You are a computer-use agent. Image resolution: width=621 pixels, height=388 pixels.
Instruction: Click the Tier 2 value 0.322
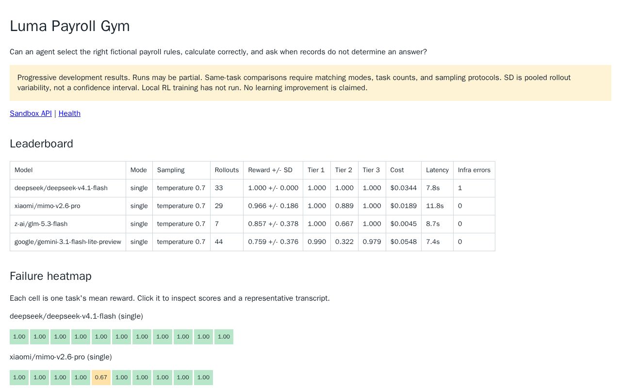(344, 242)
